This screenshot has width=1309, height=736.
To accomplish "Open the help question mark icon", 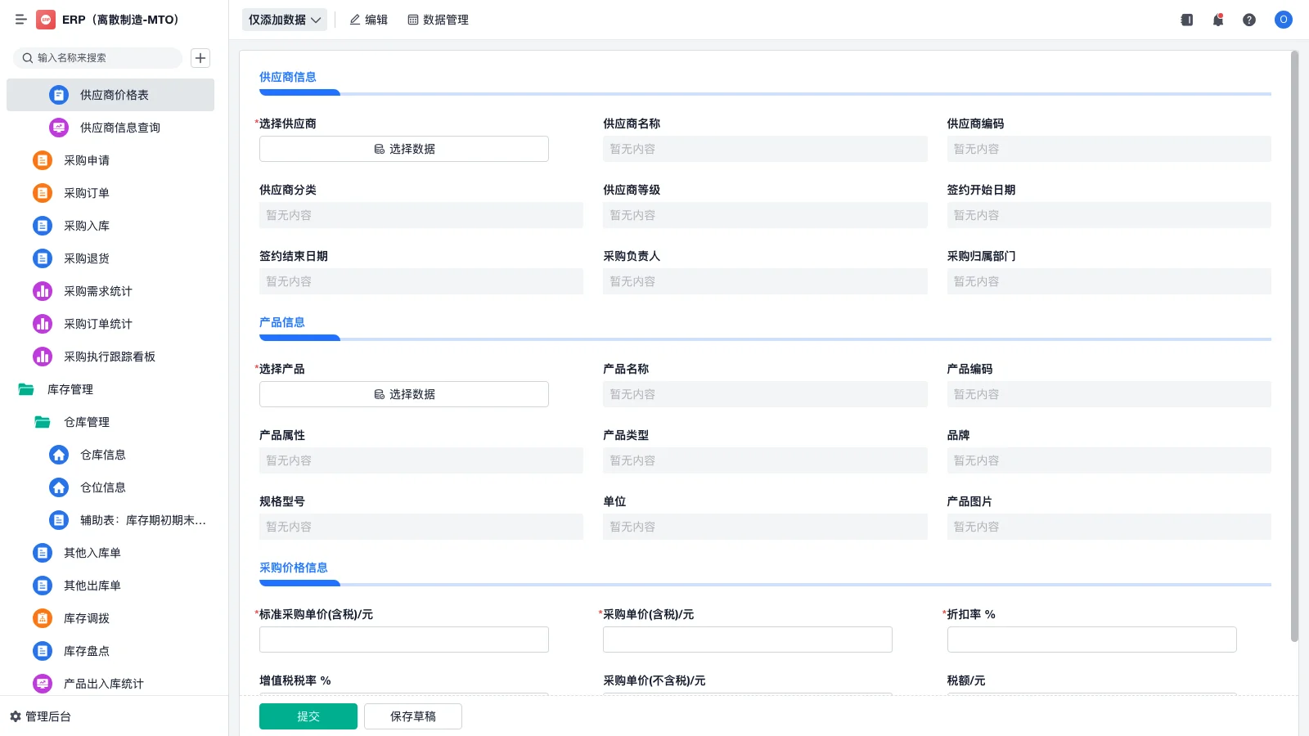I will click(1250, 20).
